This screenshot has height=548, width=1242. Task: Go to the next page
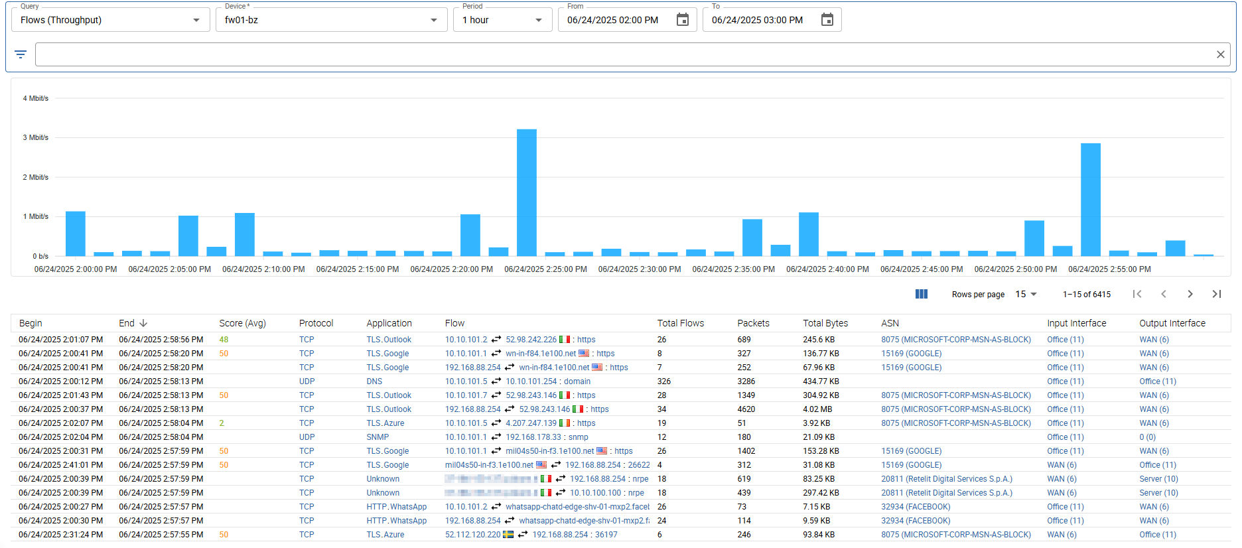(x=1190, y=294)
